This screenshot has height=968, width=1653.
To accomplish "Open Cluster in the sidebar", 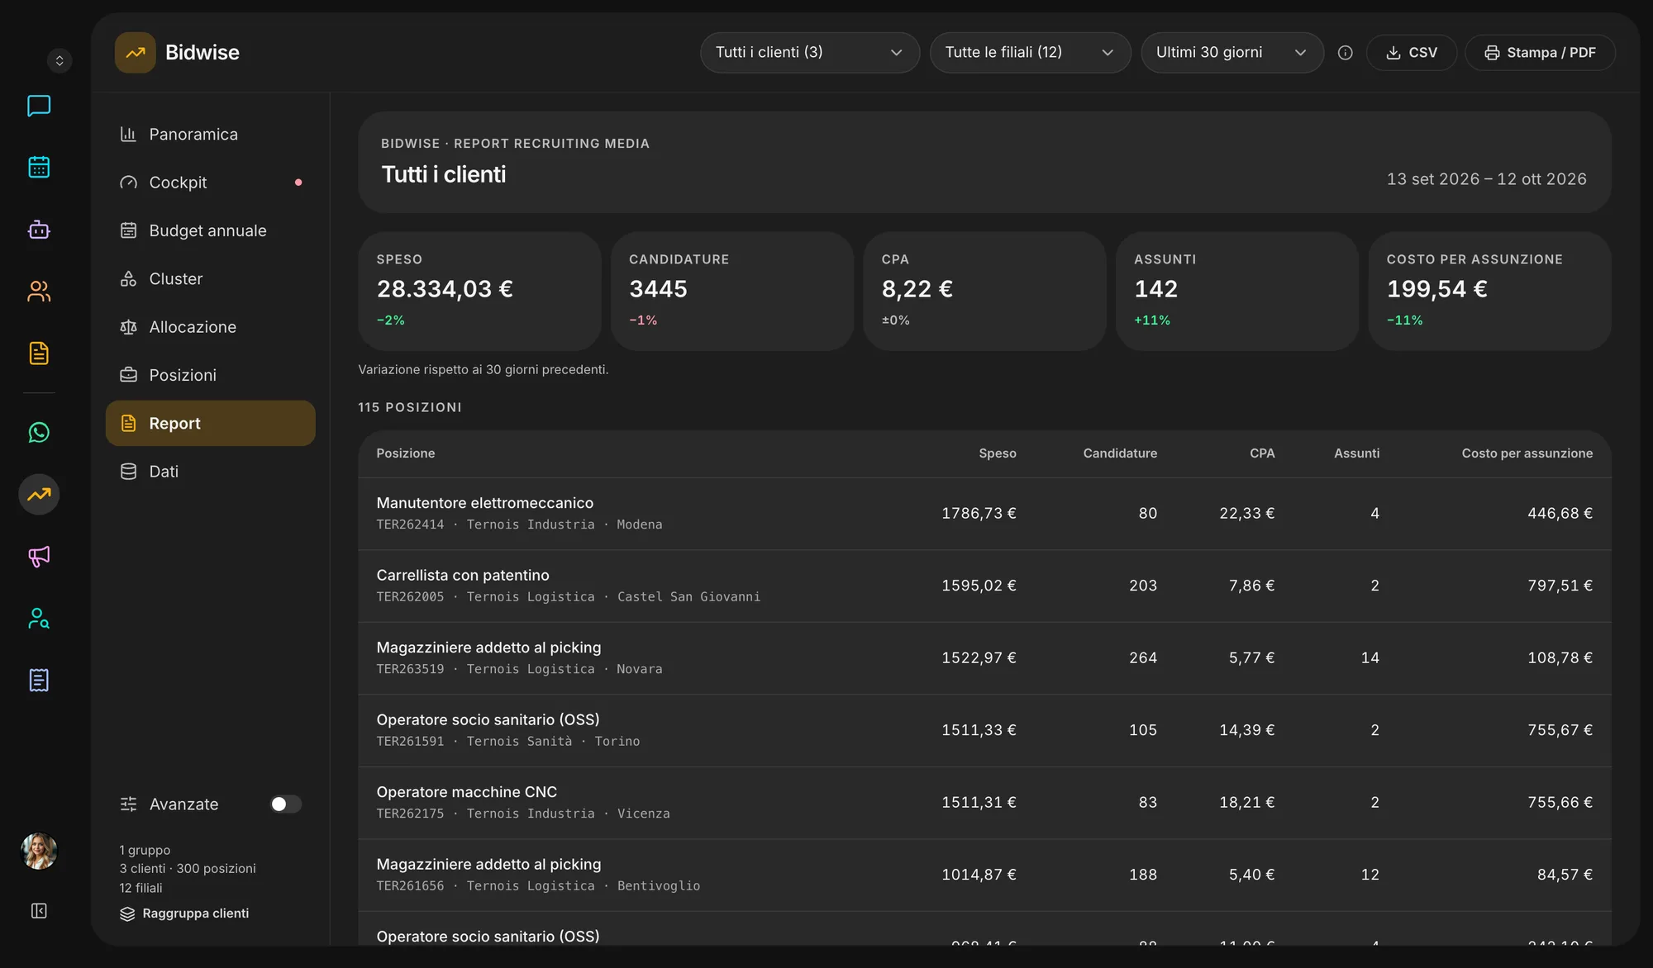I will coord(211,278).
